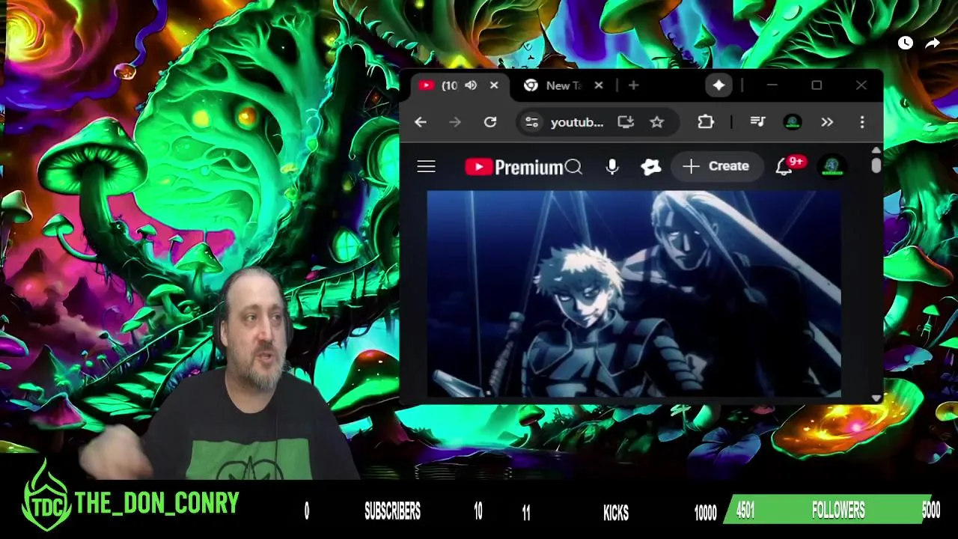Open YouTube search magnifier
This screenshot has width=958, height=539.
(573, 166)
